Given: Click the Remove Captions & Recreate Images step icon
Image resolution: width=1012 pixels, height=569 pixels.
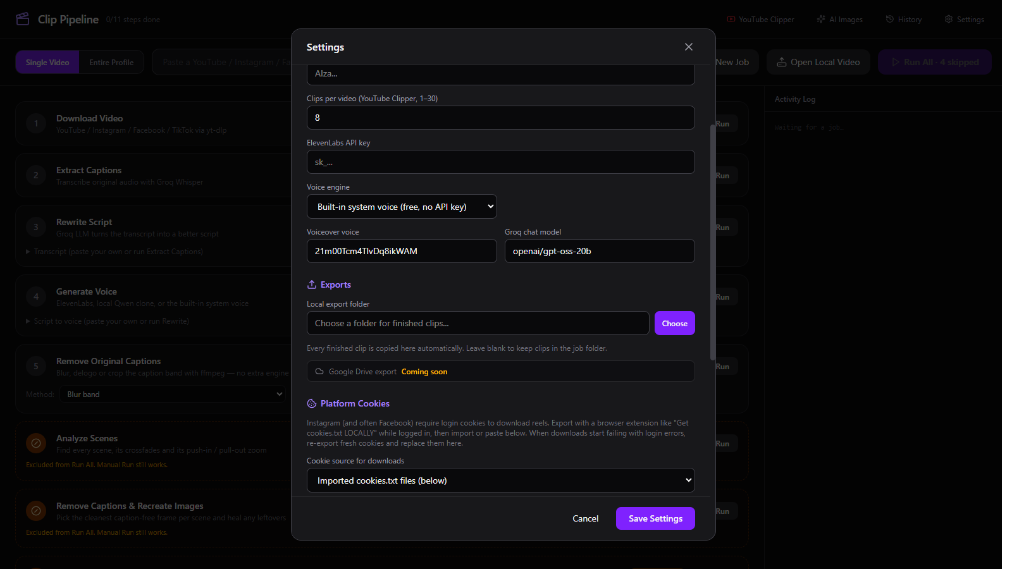Looking at the screenshot, I should click(36, 511).
